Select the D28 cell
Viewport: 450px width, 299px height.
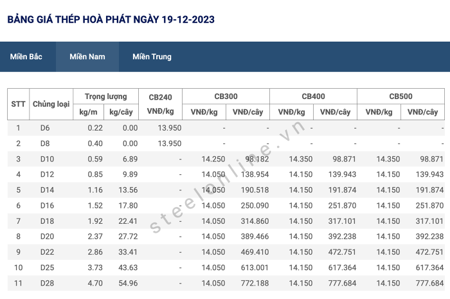(x=47, y=283)
